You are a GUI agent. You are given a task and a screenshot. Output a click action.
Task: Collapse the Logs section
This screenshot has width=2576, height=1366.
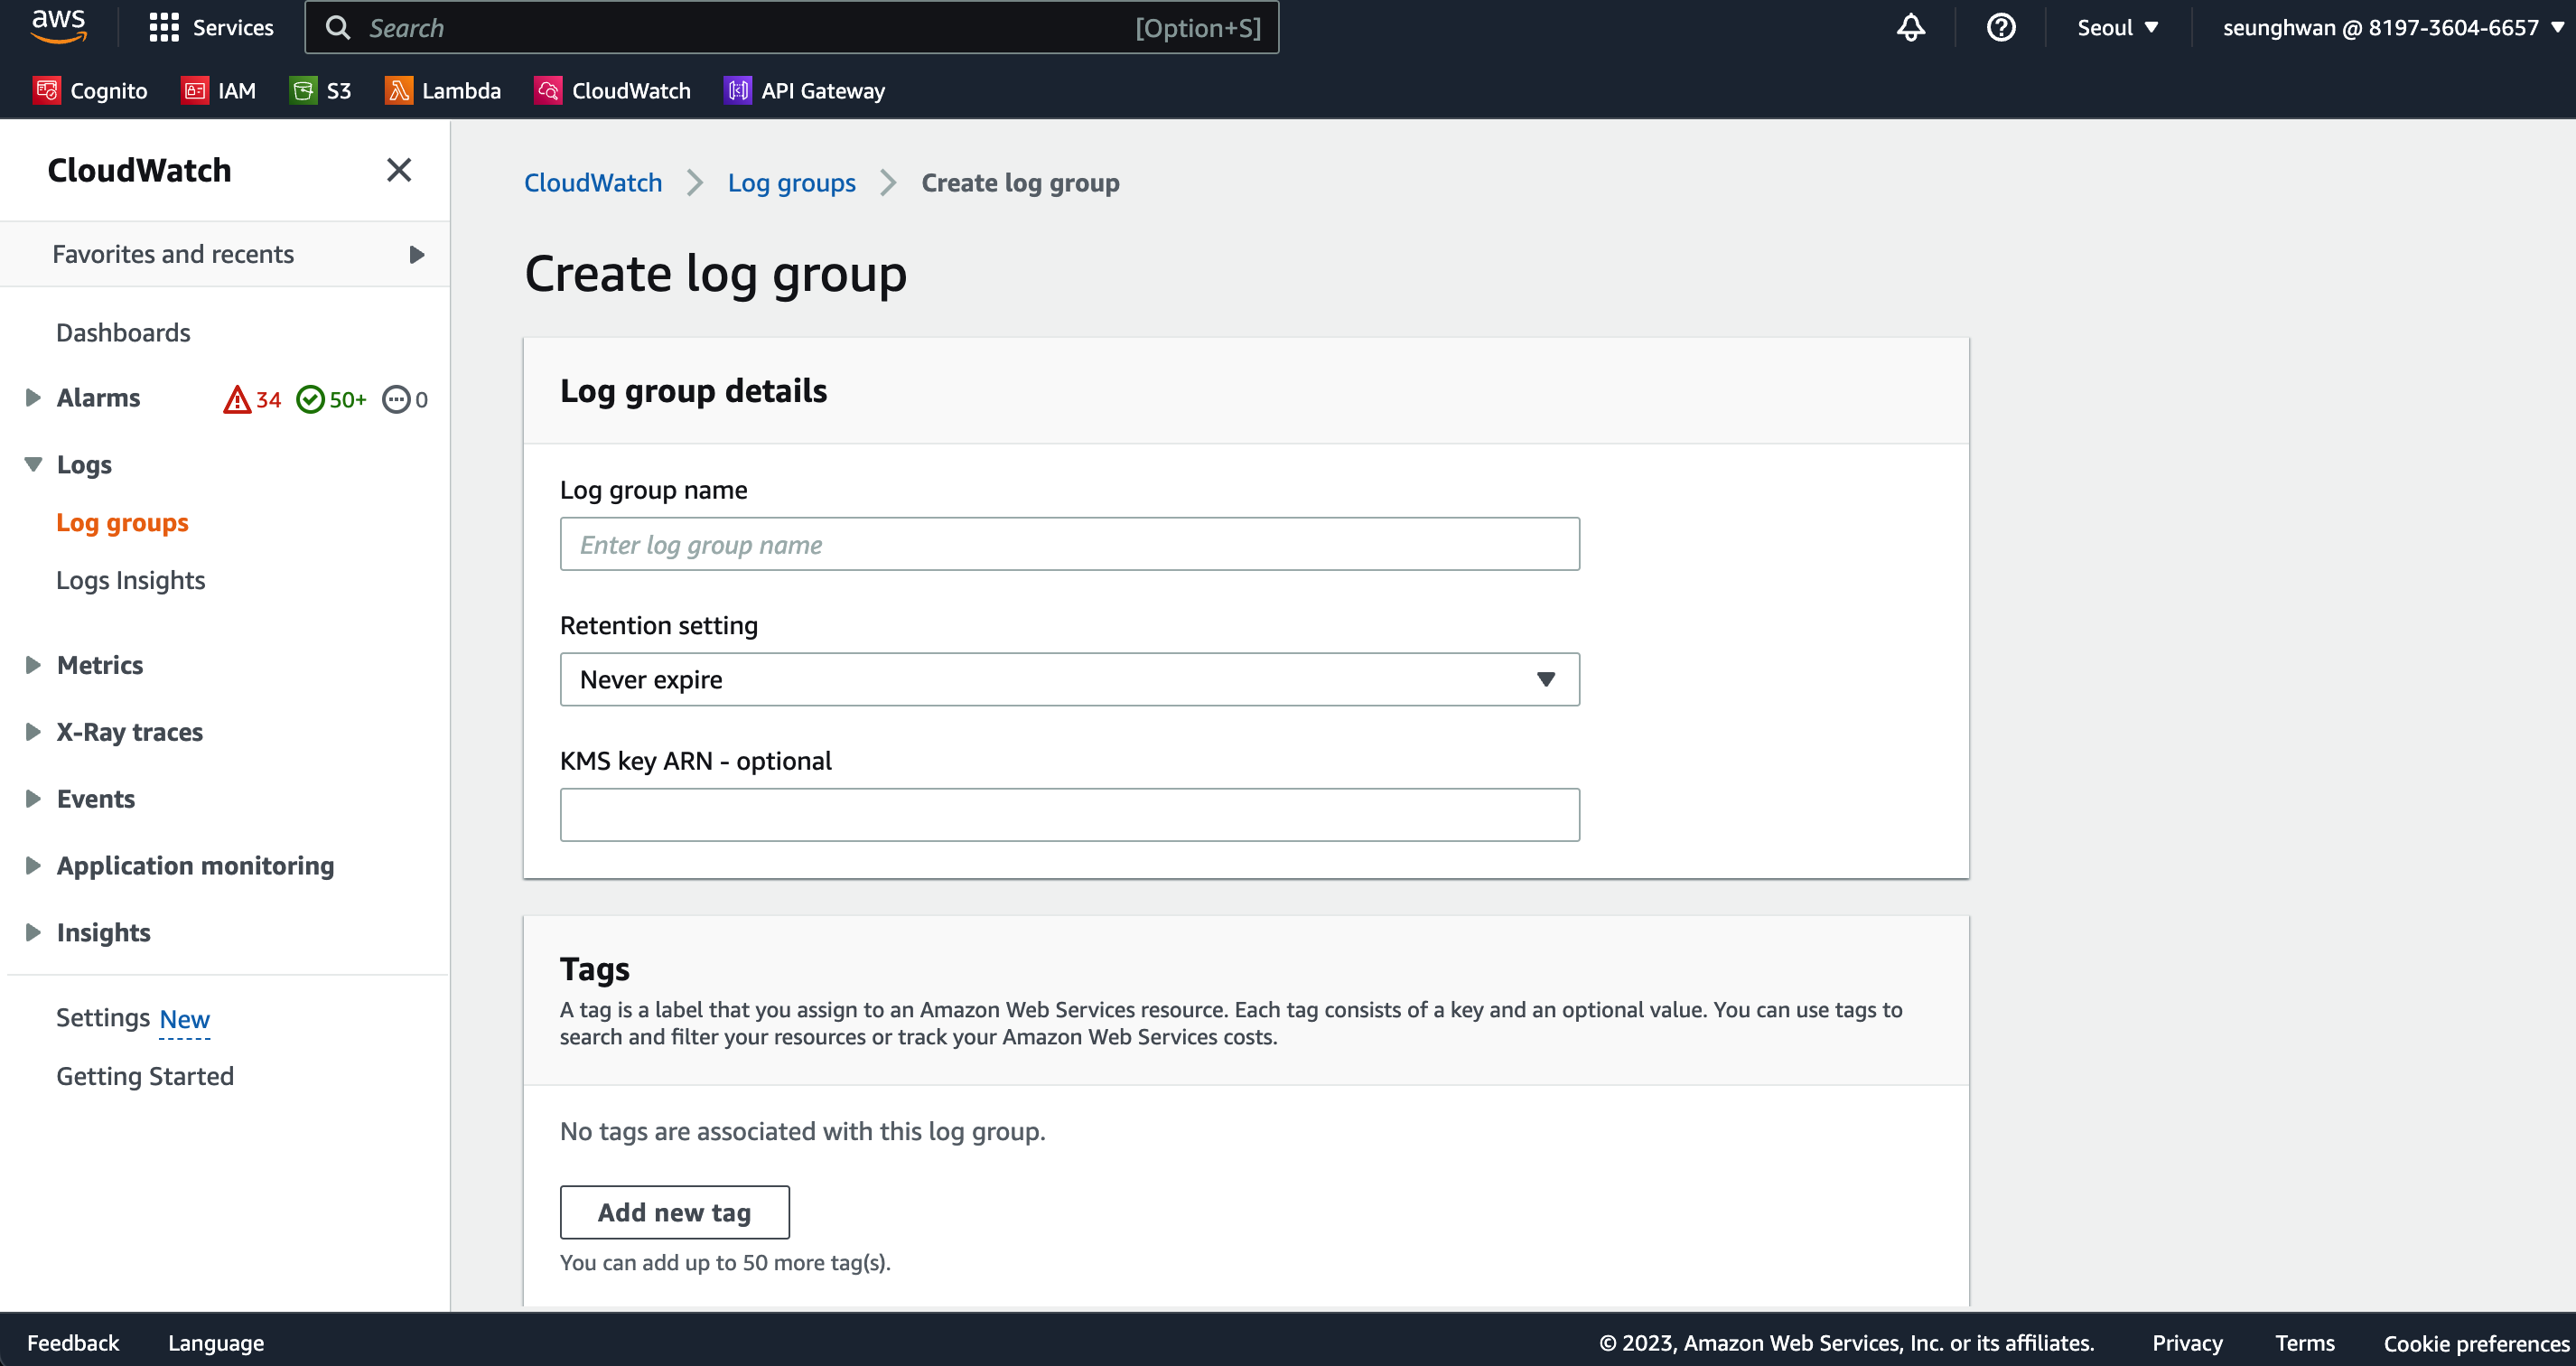[x=33, y=465]
